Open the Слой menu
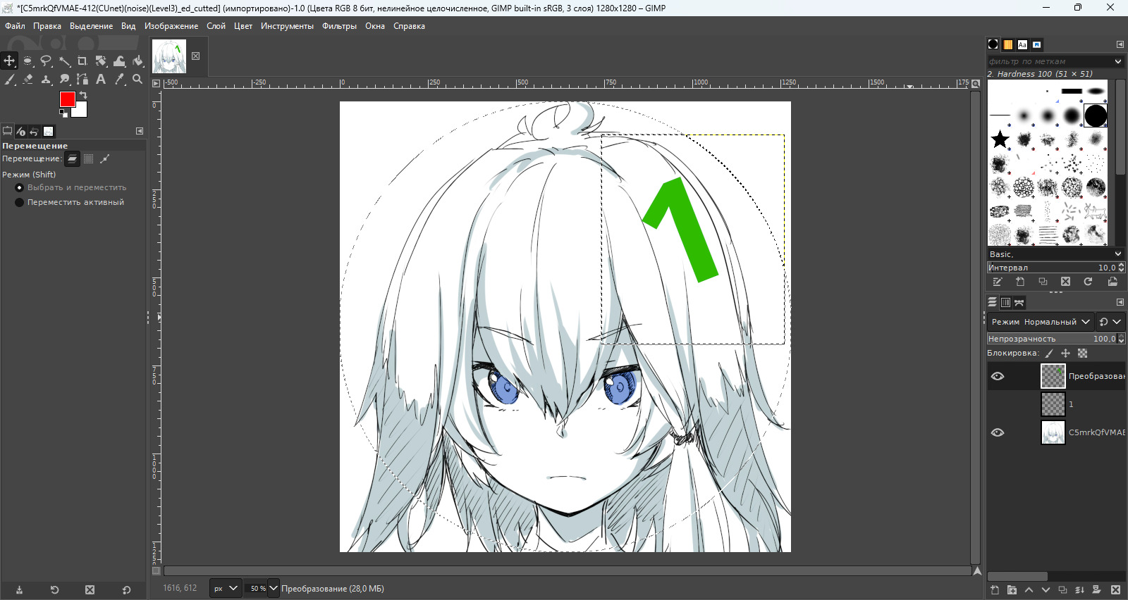Viewport: 1128px width, 600px height. click(x=216, y=26)
